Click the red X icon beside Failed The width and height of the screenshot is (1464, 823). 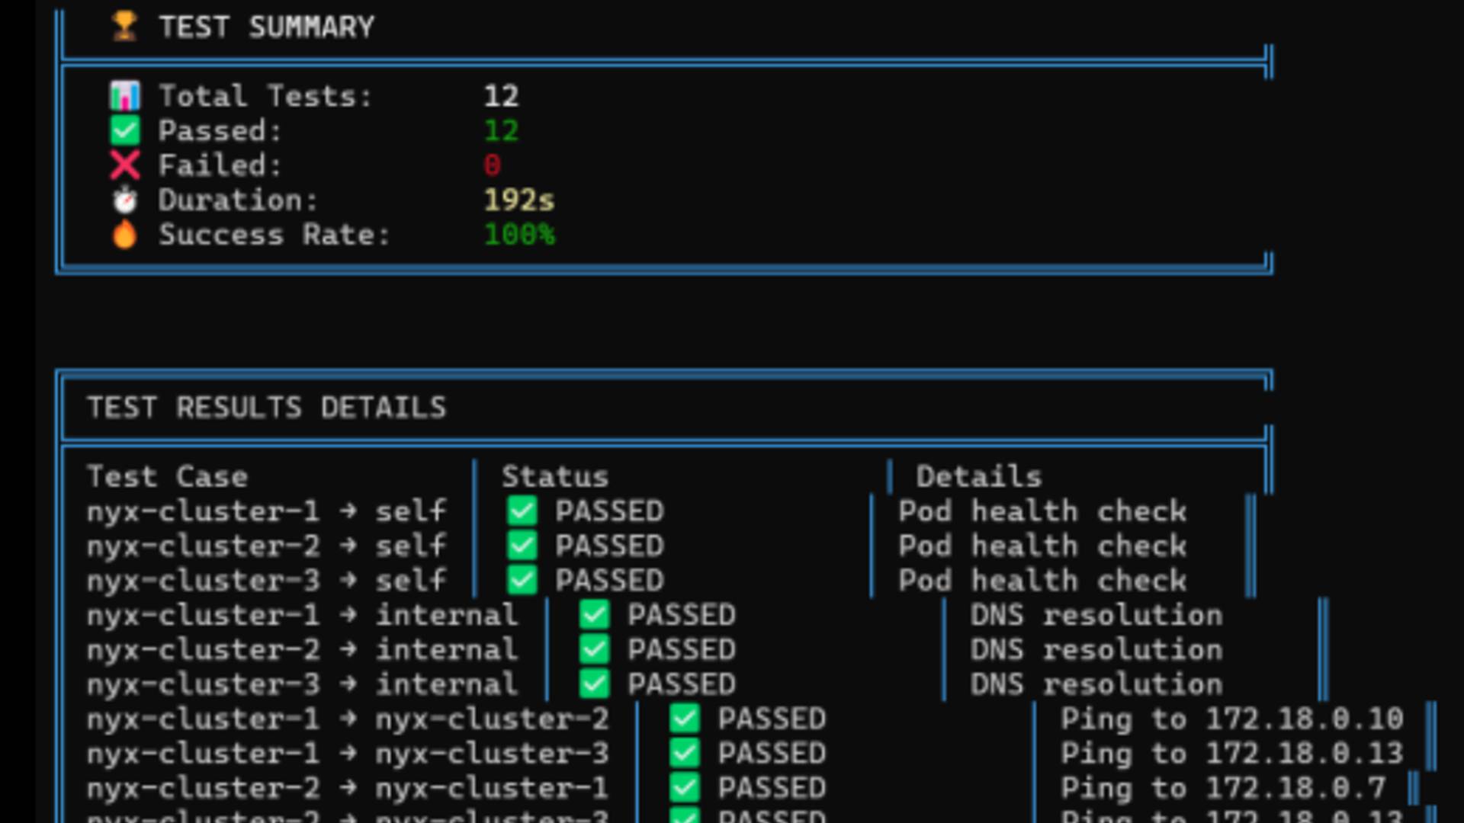pyautogui.click(x=124, y=165)
